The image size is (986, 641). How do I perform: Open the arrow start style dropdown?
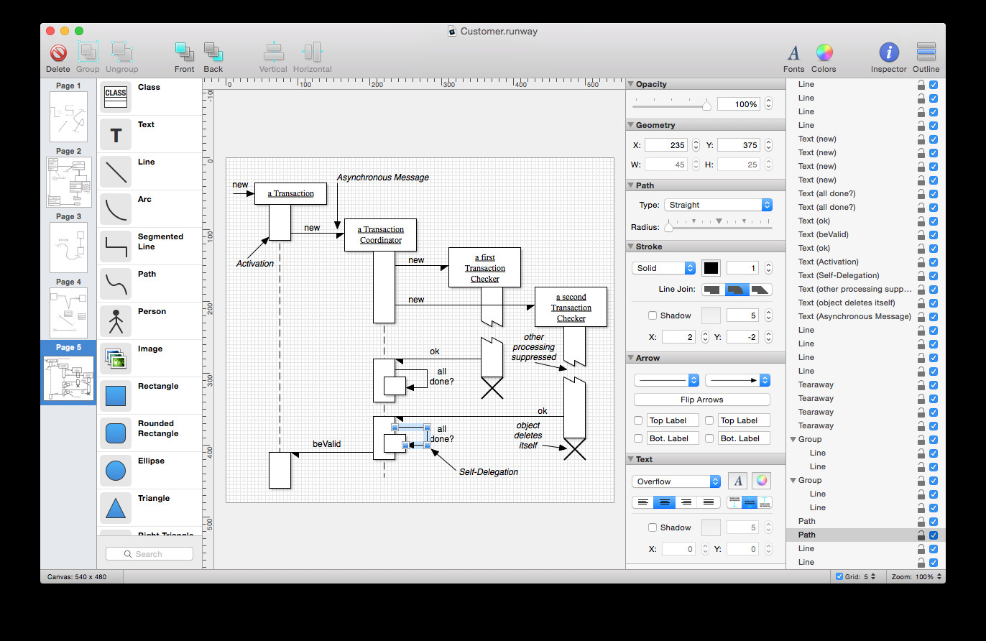[x=666, y=380]
